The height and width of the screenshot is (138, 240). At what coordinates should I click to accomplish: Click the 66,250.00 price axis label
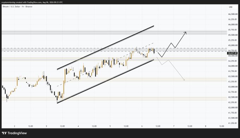click(x=233, y=19)
